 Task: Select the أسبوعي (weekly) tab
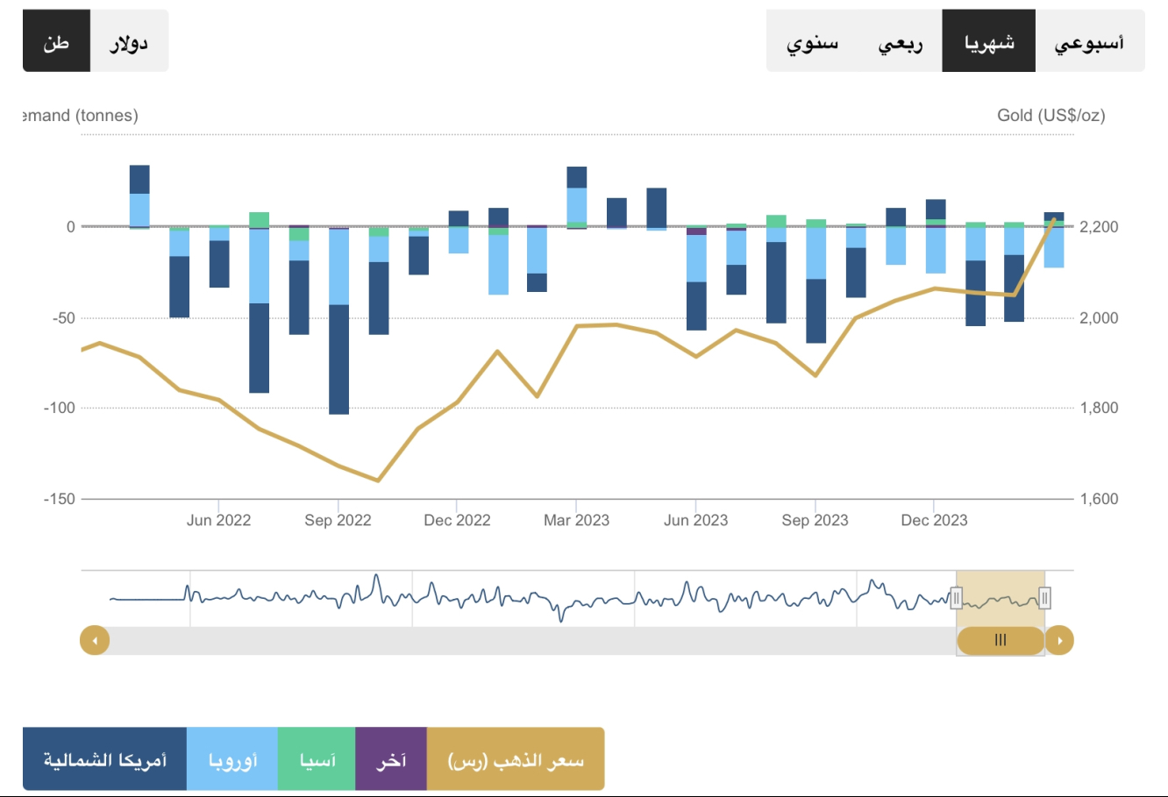(1090, 41)
